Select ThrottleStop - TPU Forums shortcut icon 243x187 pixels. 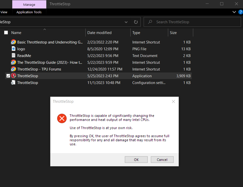14,69
